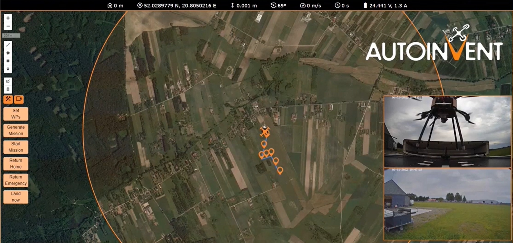Click the altitude value 0.001 m

pyautogui.click(x=246, y=6)
